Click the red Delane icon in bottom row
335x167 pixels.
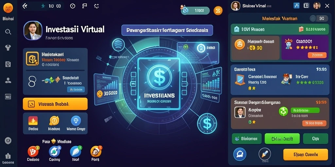point(33,151)
